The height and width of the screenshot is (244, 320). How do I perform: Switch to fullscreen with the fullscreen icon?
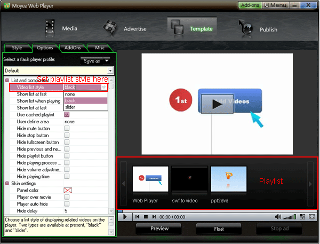click(312, 217)
